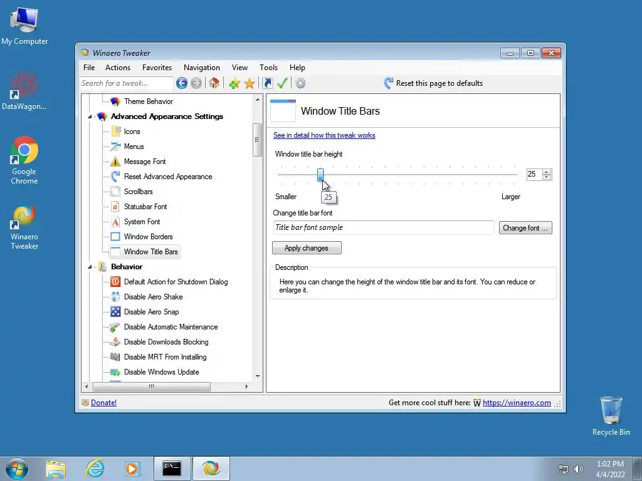Image resolution: width=642 pixels, height=481 pixels.
Task: Click the title bar height slider thumb
Action: tap(320, 175)
